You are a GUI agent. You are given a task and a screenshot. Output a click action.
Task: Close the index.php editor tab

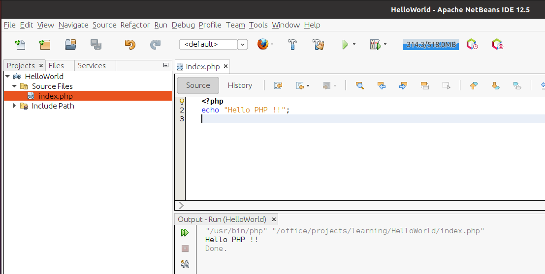[225, 66]
